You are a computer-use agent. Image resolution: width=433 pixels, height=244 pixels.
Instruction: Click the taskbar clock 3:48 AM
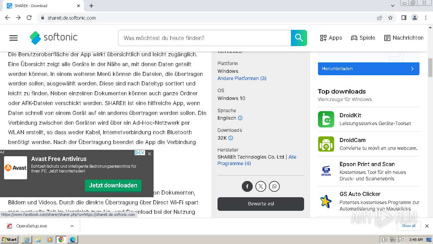click(416, 240)
